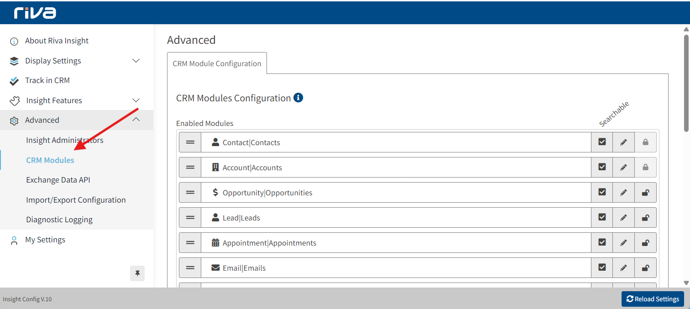Grab the drag handle for Email|Emails

190,268
